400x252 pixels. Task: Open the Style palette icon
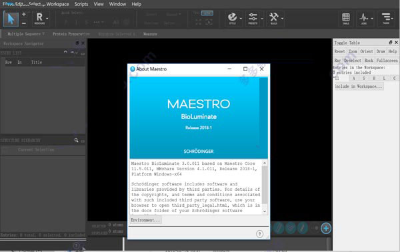coord(232,19)
